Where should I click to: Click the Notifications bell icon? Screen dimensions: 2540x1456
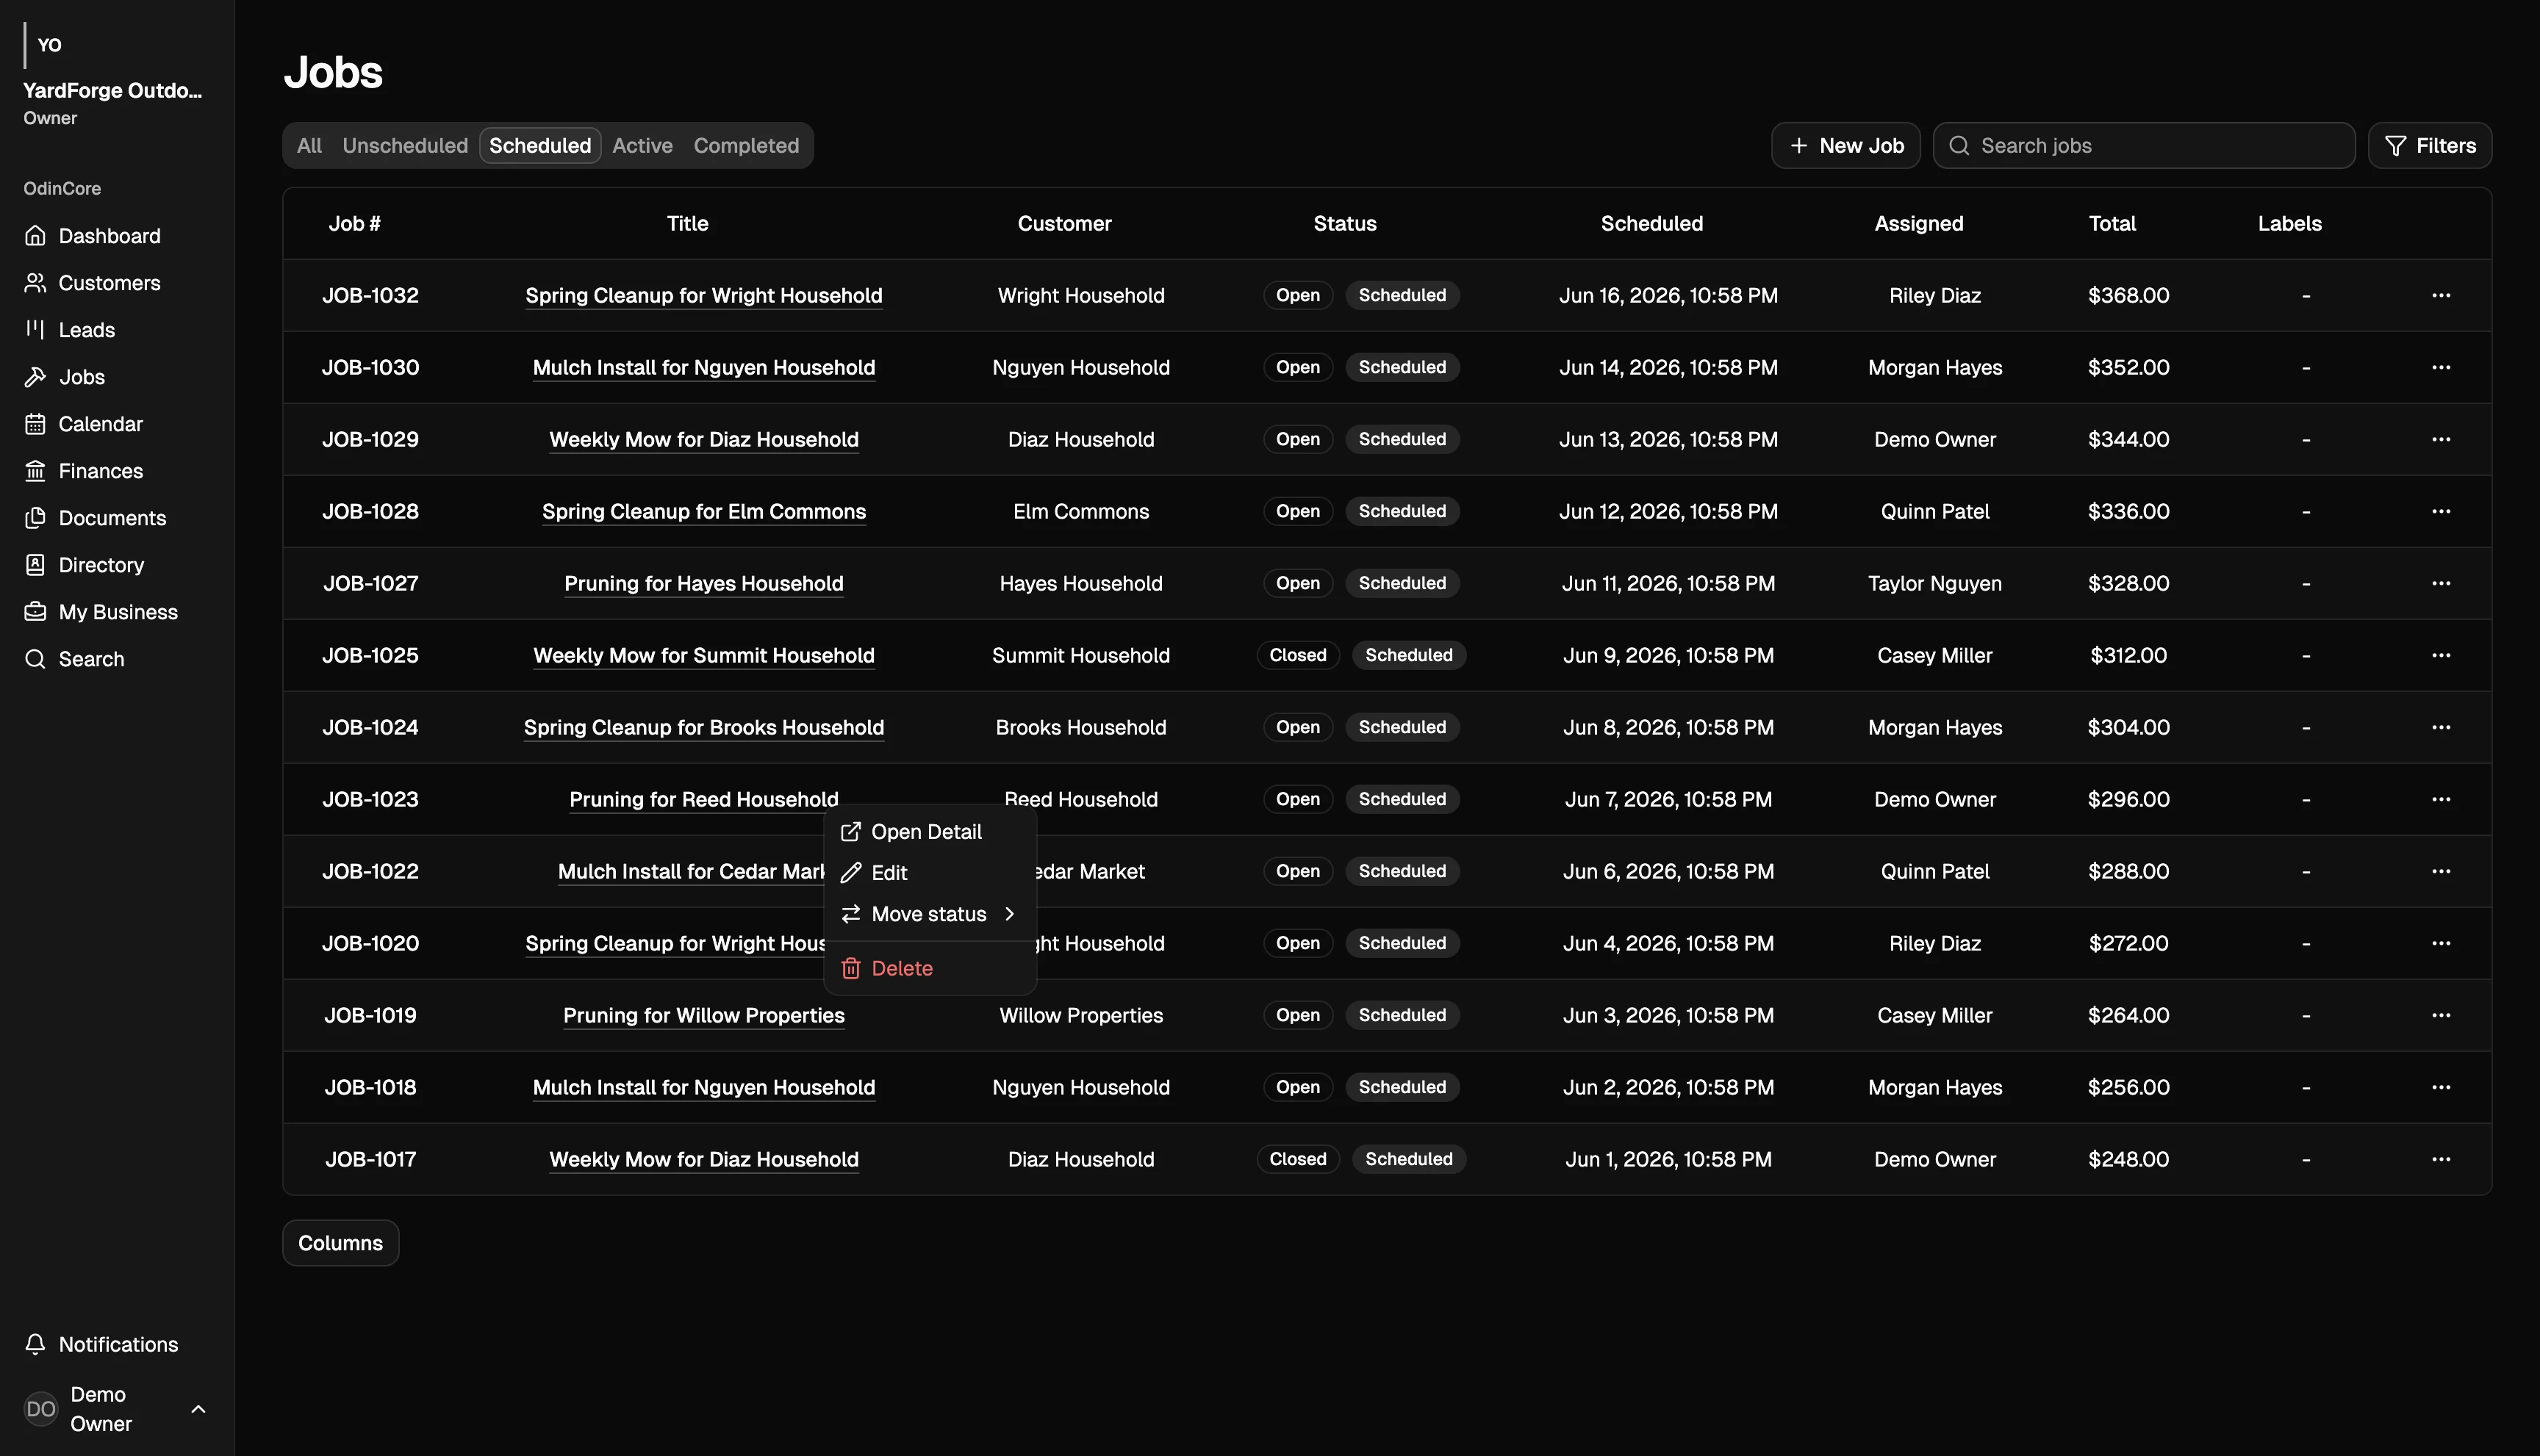(x=35, y=1344)
